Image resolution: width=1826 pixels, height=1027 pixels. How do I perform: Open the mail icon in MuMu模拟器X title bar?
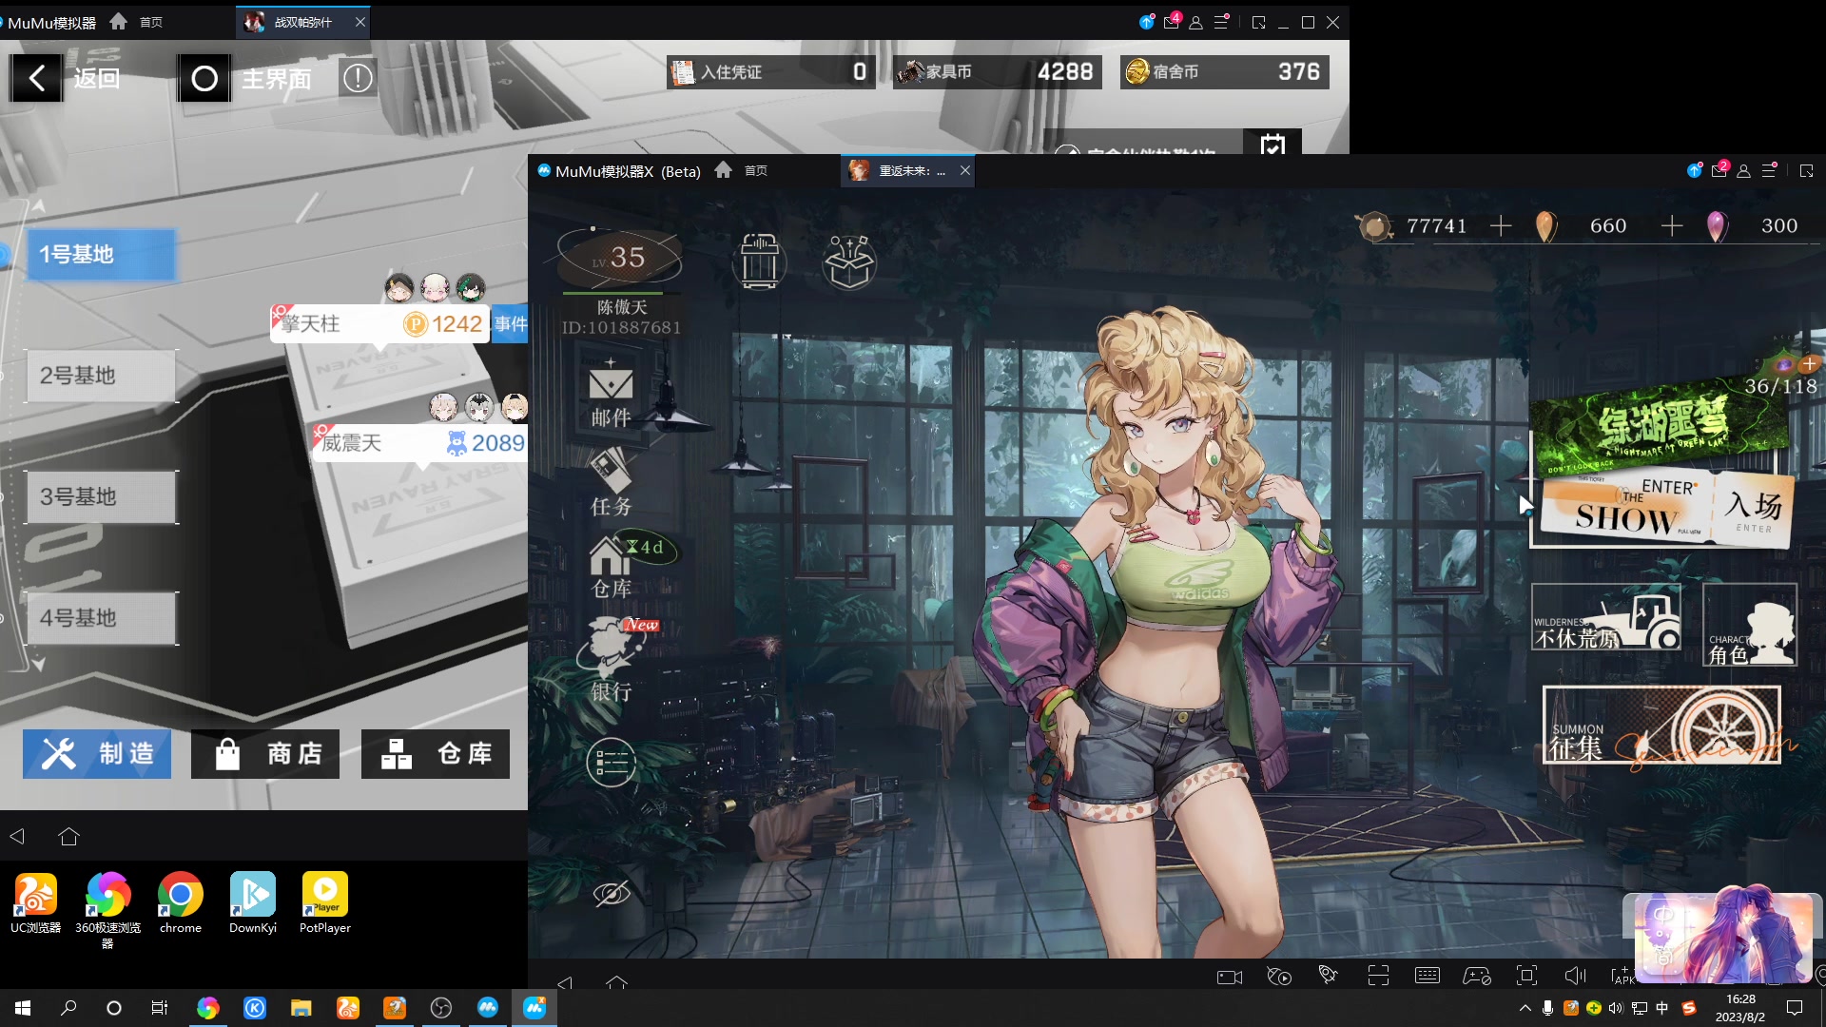[1719, 170]
